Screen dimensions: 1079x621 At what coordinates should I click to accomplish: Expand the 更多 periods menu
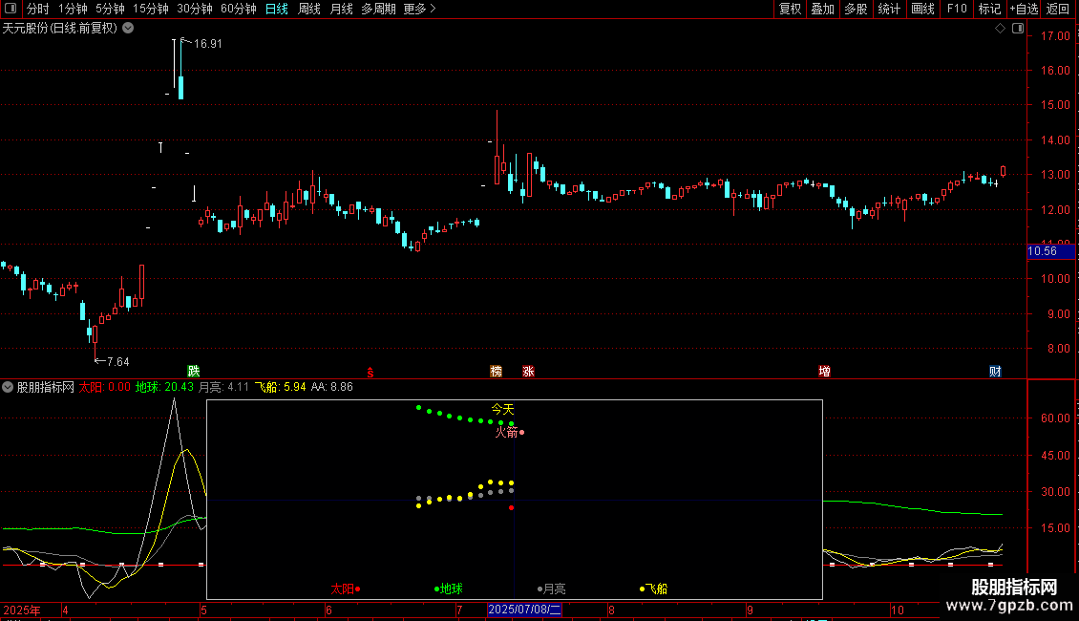pyautogui.click(x=419, y=9)
